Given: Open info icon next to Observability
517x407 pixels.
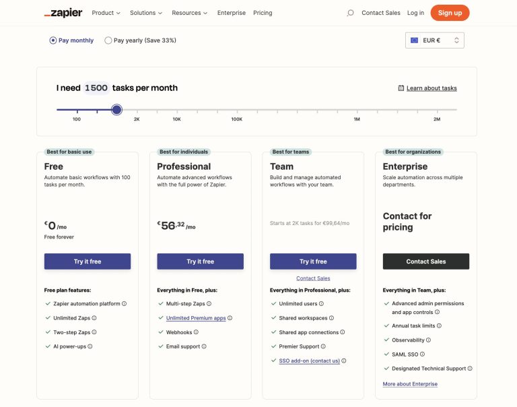Looking at the screenshot, I should point(429,340).
